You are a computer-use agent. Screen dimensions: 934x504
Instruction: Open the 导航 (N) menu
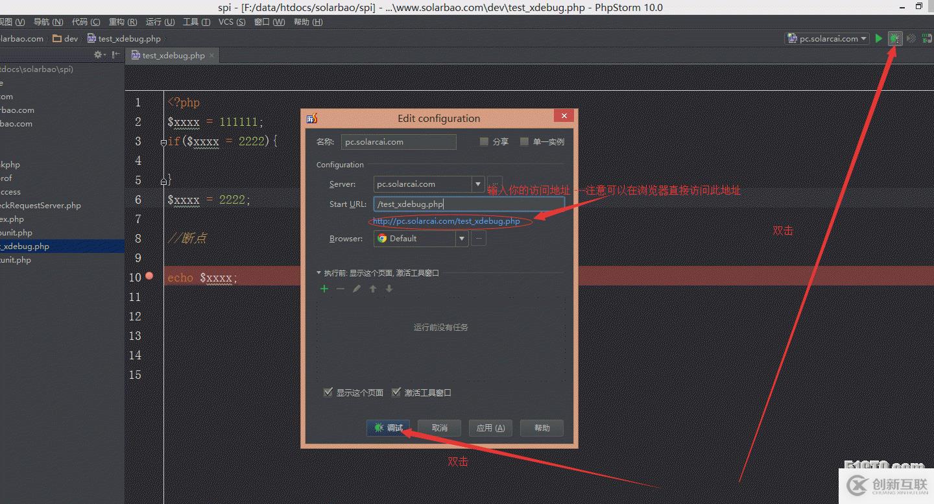coord(48,22)
